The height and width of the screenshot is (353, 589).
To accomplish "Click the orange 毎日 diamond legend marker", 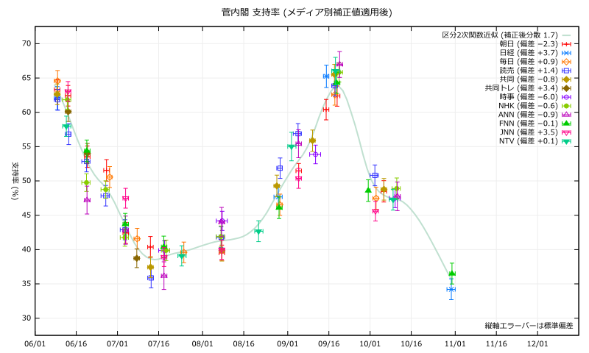I will [567, 62].
